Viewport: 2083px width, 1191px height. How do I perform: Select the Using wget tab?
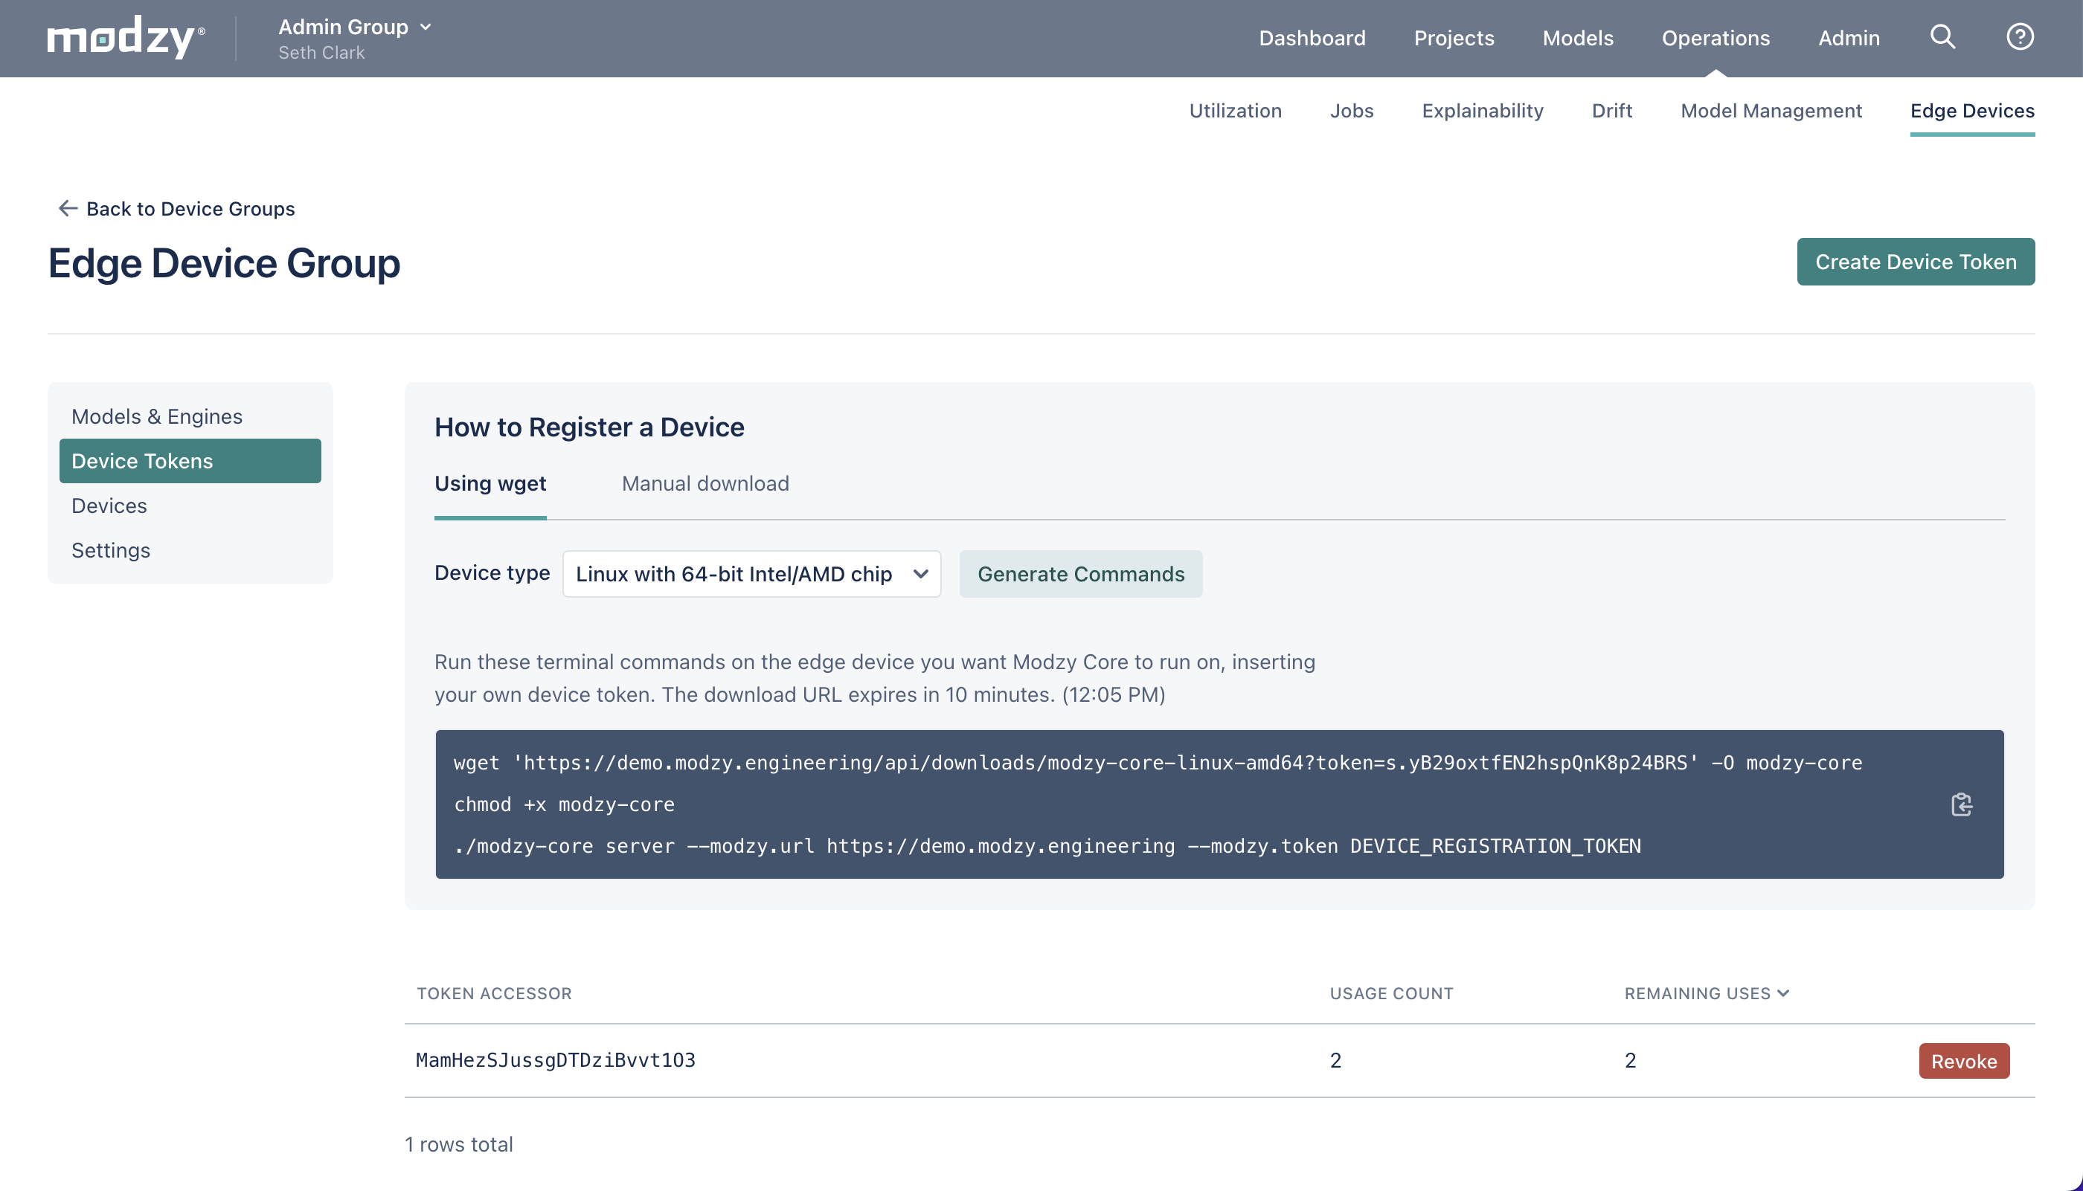pyautogui.click(x=490, y=483)
